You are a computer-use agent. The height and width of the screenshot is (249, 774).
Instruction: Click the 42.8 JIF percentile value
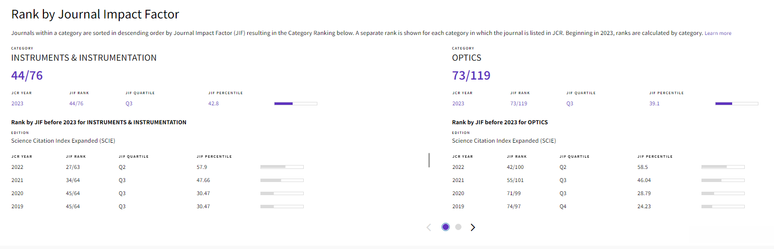point(214,104)
